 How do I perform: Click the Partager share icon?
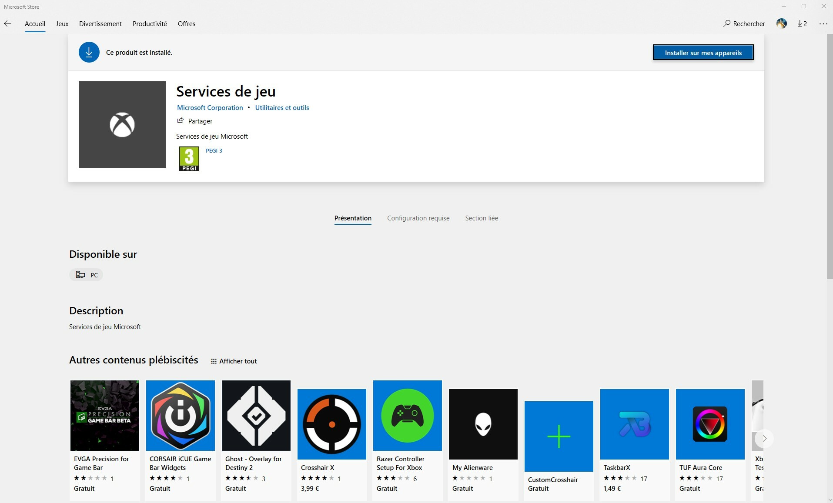tap(181, 120)
